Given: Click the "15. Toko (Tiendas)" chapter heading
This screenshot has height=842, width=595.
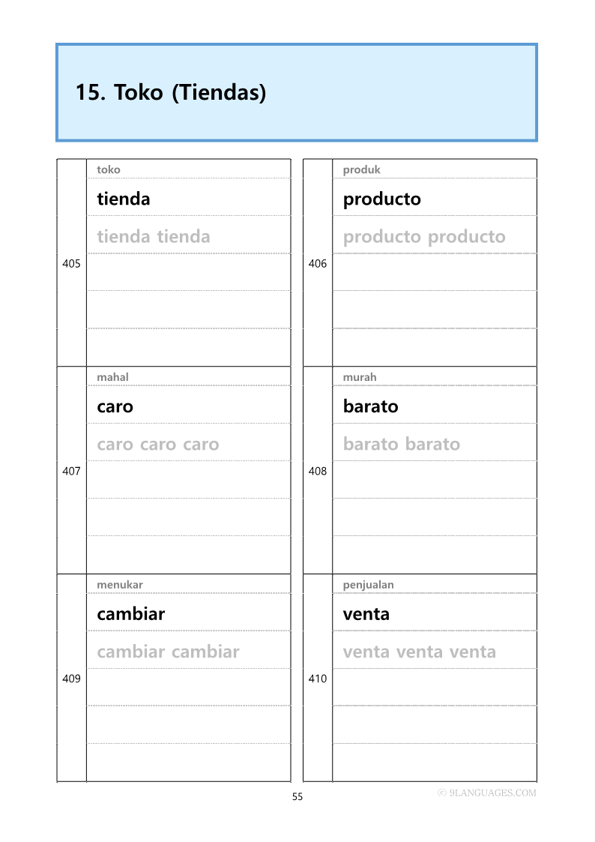Looking at the screenshot, I should click(171, 93).
